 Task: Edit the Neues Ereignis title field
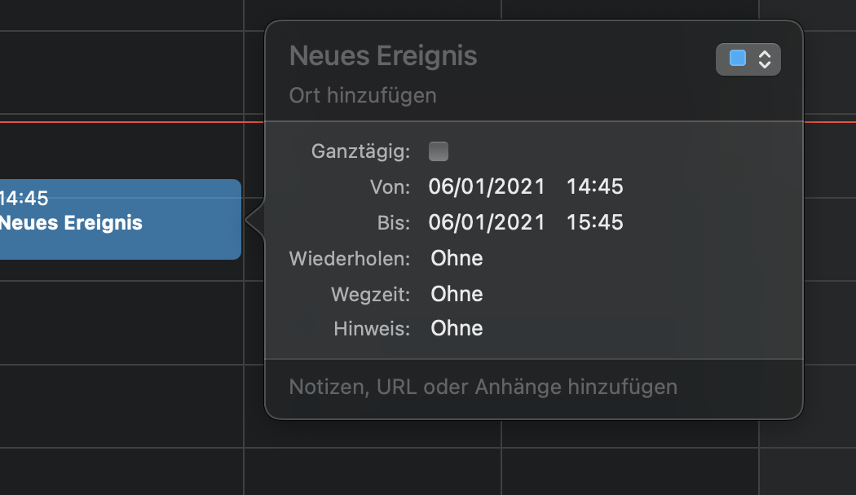point(383,56)
